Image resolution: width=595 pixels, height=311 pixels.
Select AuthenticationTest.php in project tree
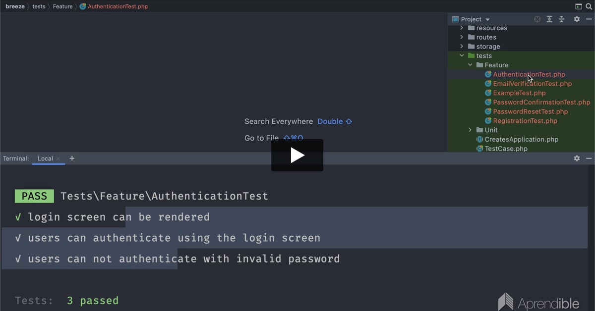[x=529, y=74]
